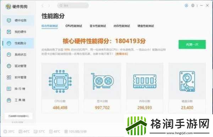The width and height of the screenshot is (213, 137).
Task: Go forward with the right arrow
Action: (49, 6)
